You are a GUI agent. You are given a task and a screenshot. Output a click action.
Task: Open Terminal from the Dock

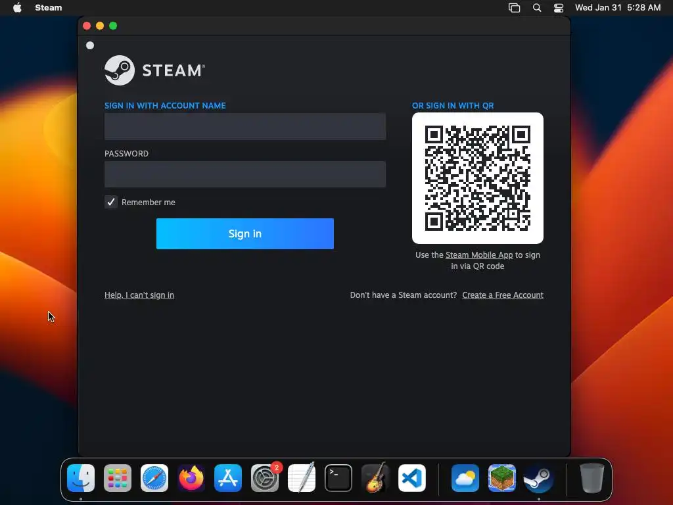pyautogui.click(x=338, y=478)
